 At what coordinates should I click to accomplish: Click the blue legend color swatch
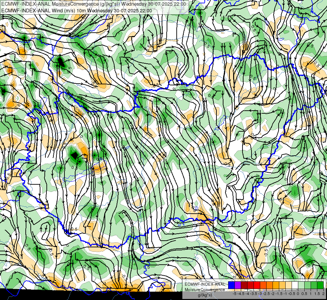tap(231, 285)
